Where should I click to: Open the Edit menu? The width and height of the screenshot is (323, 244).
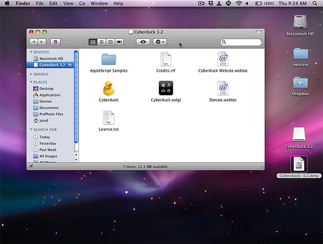tap(53, 3)
